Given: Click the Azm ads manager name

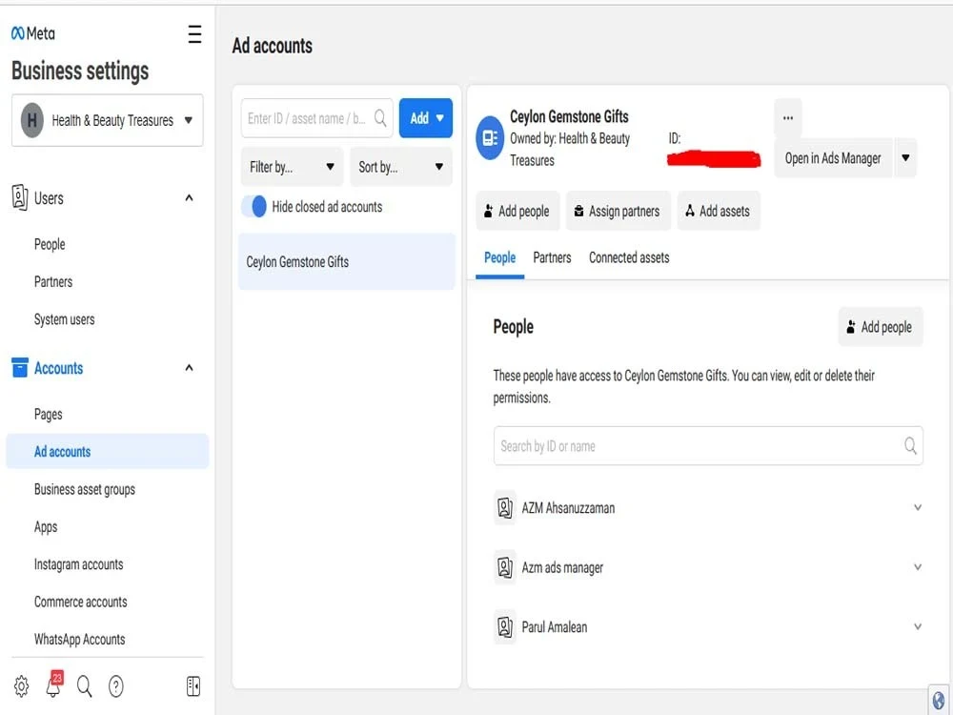Looking at the screenshot, I should pos(562,567).
